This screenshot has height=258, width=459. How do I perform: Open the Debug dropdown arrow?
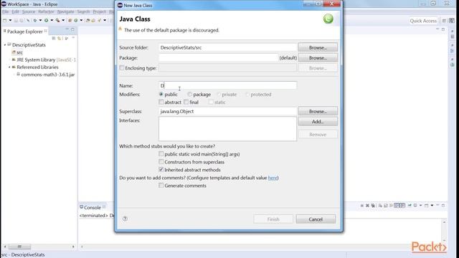click(40, 21)
